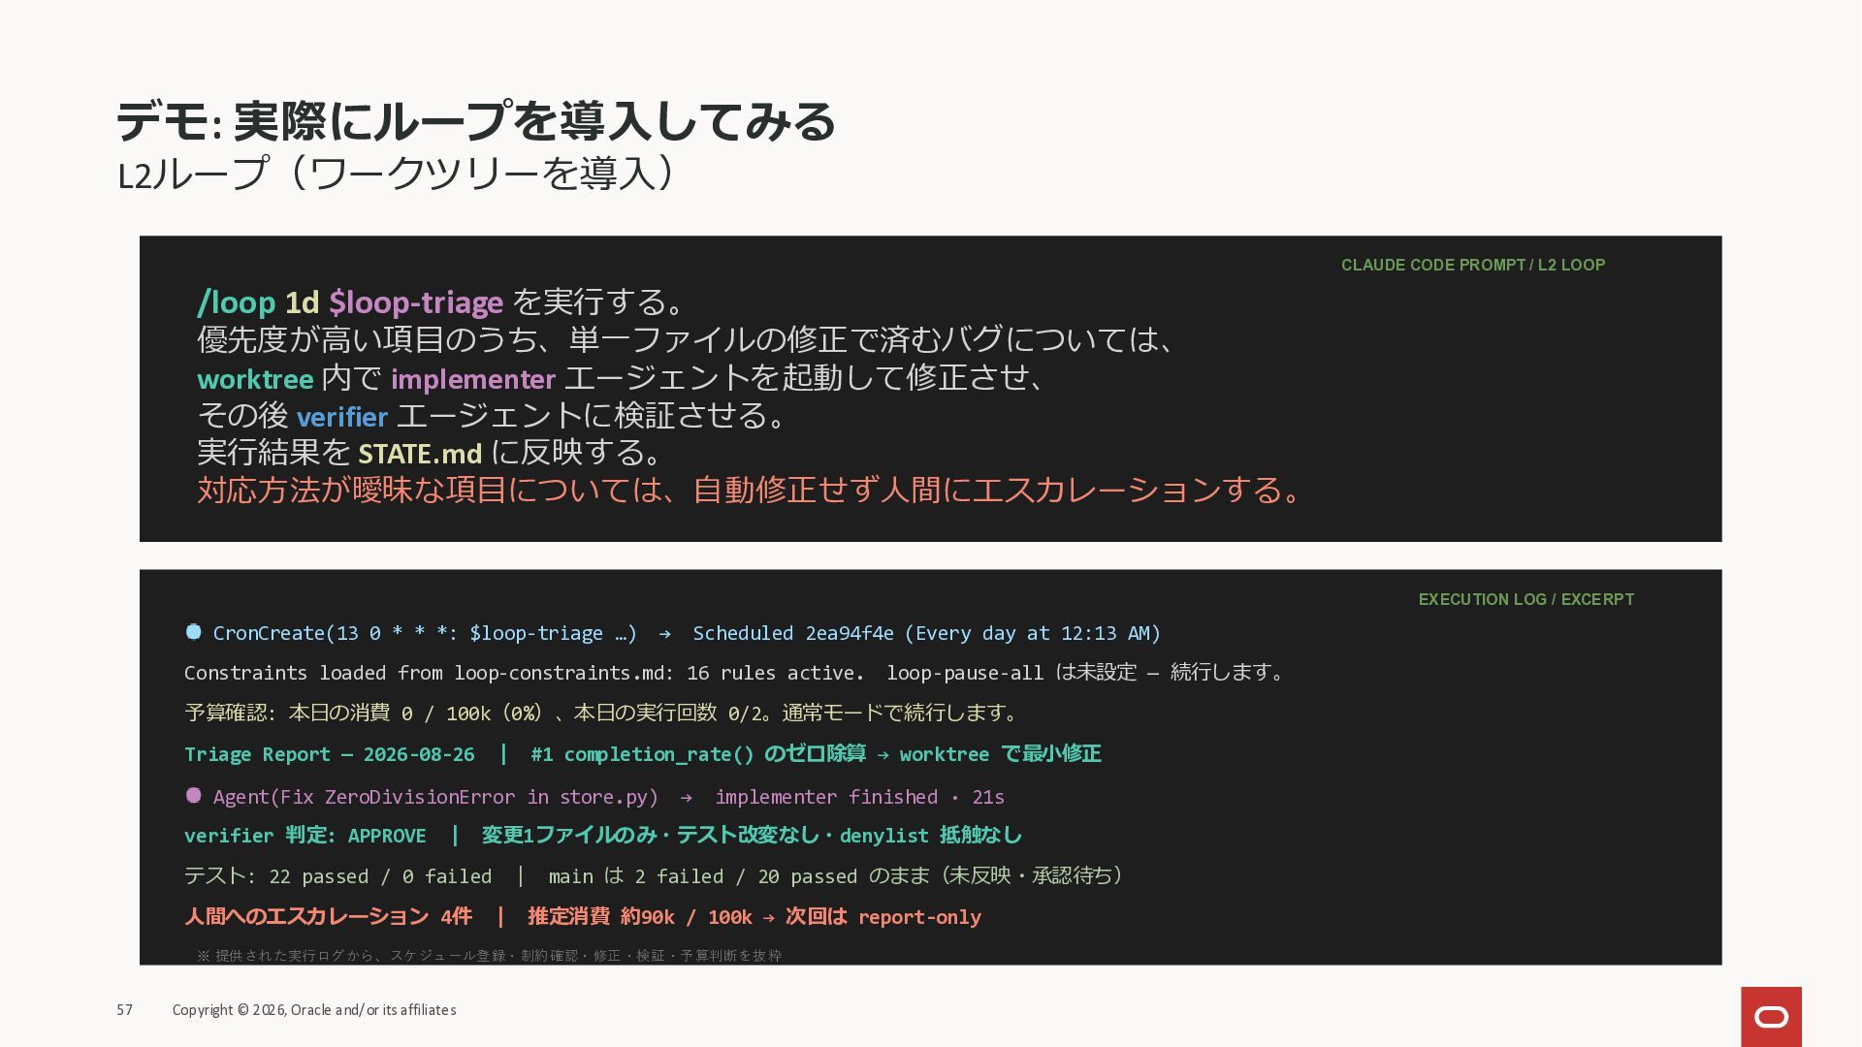The width and height of the screenshot is (1862, 1047).
Task: Click the loop-pause-all は未設定 text
Action: [1011, 673]
